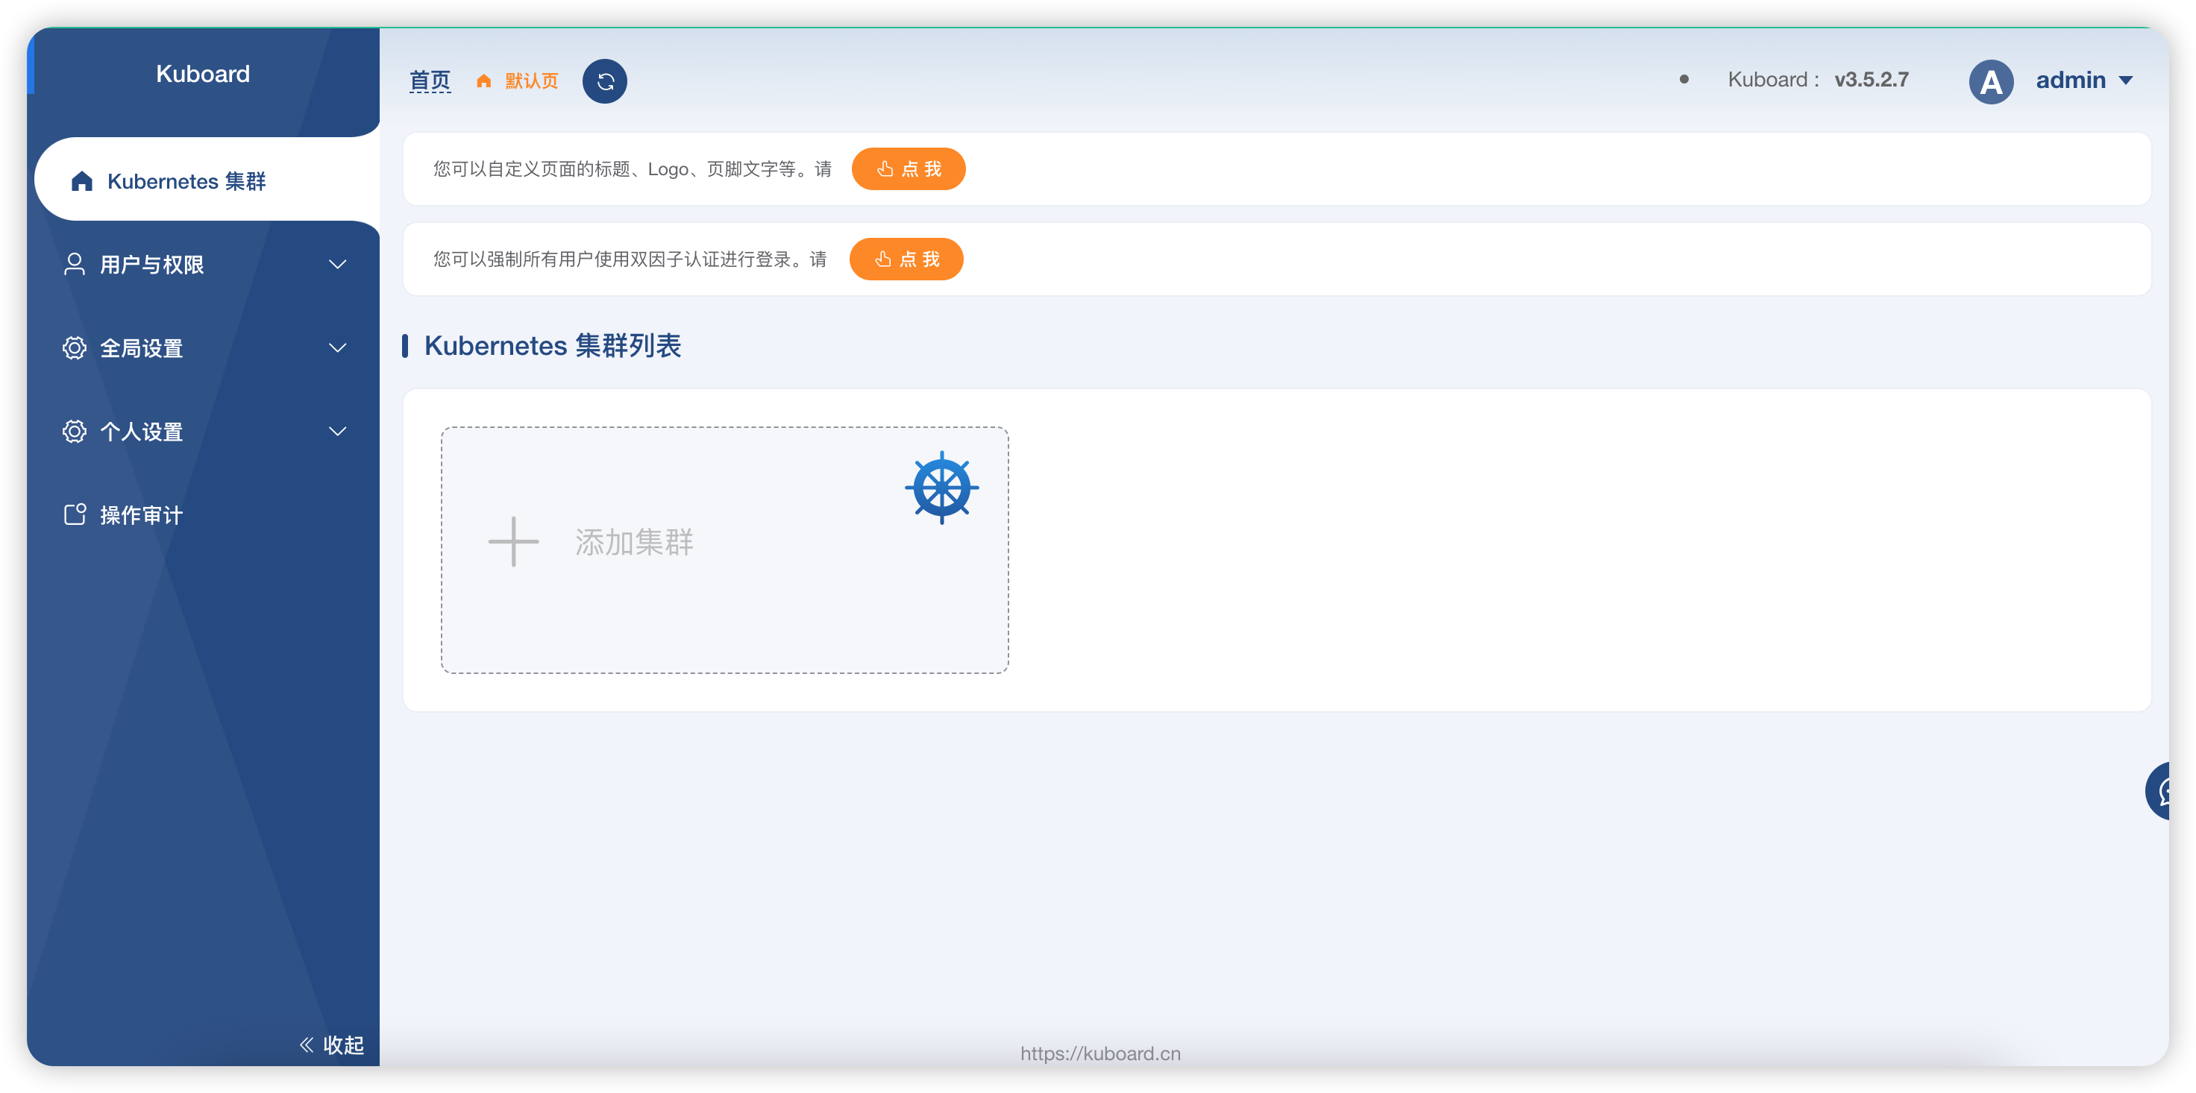This screenshot has width=2196, height=1093.
Task: Click the admin avatar circle
Action: (1991, 81)
